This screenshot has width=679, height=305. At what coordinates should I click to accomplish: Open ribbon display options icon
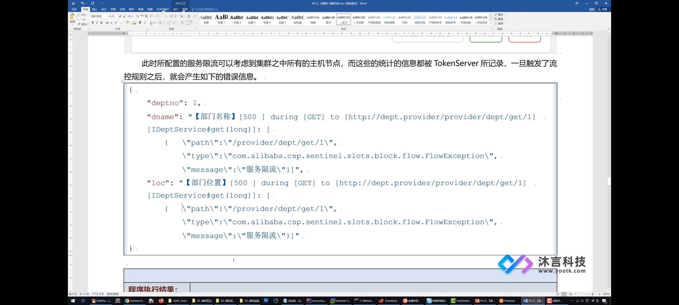click(x=577, y=3)
